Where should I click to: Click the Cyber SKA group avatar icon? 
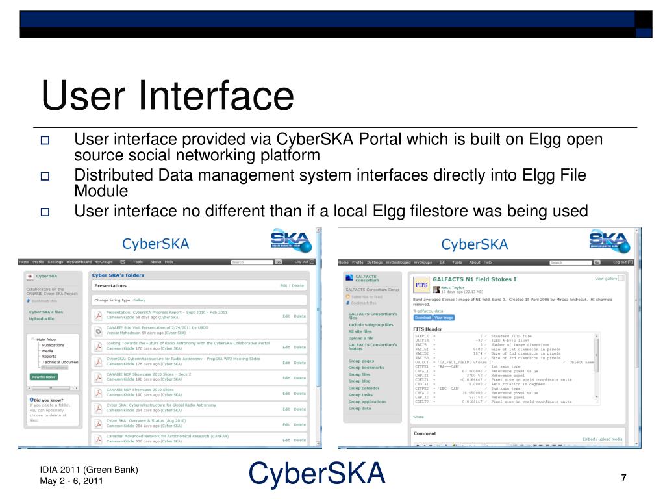[x=30, y=276]
